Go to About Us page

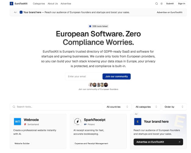(53, 4)
